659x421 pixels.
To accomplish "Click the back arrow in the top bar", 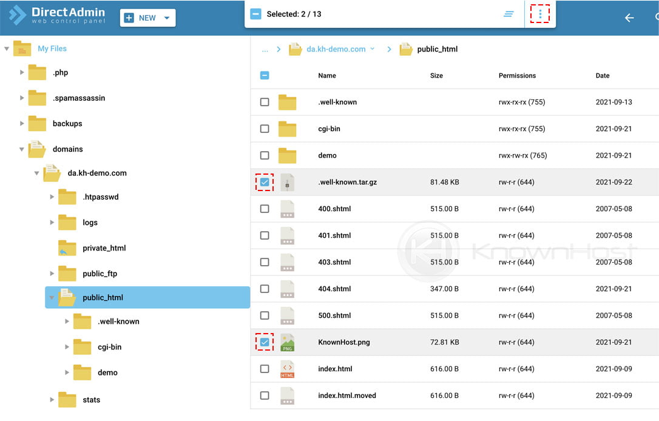I will [x=630, y=18].
